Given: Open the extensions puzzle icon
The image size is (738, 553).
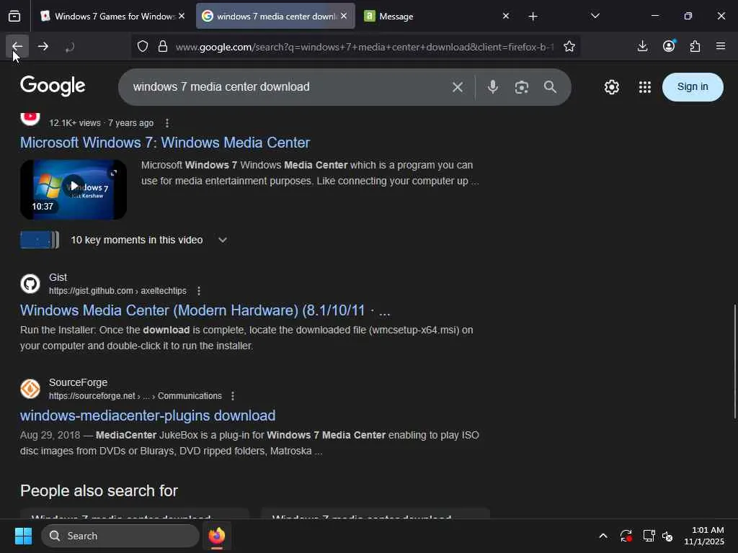Looking at the screenshot, I should [x=695, y=46].
